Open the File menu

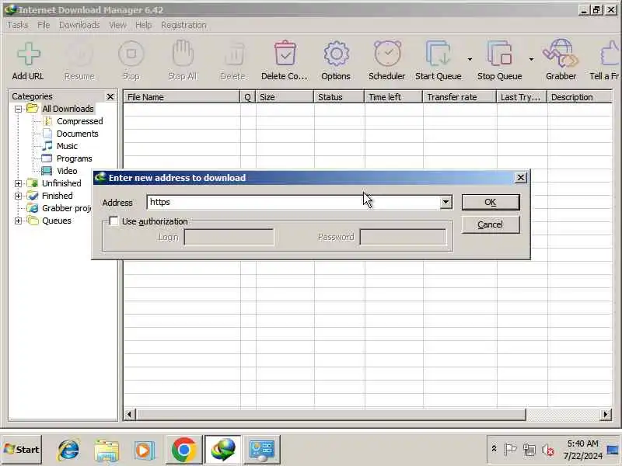tap(44, 25)
